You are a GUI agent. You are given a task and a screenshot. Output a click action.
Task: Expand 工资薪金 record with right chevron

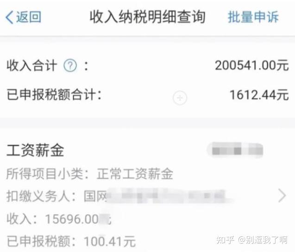pyautogui.click(x=282, y=196)
